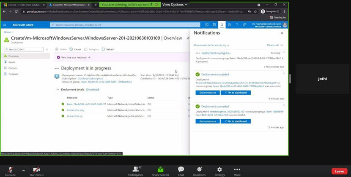Open the teststoragehoc deployment name link
351x177 pixels.
227,111
